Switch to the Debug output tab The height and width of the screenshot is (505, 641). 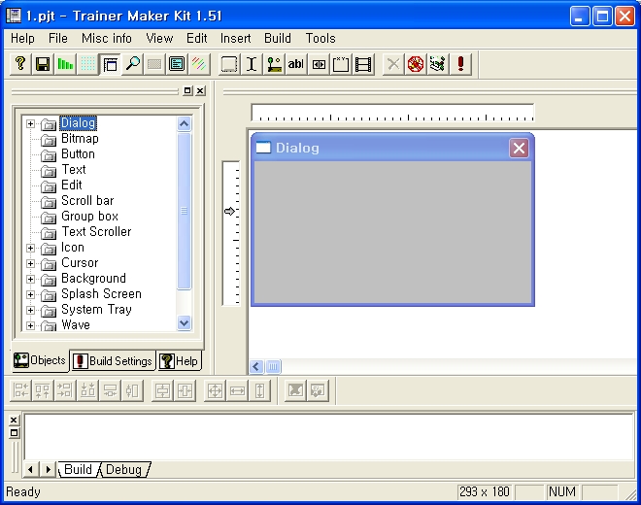[123, 470]
